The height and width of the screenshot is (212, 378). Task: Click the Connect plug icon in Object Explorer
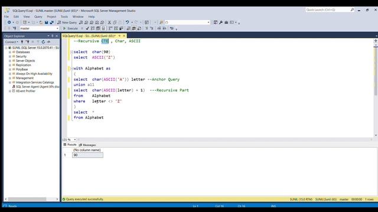22,42
